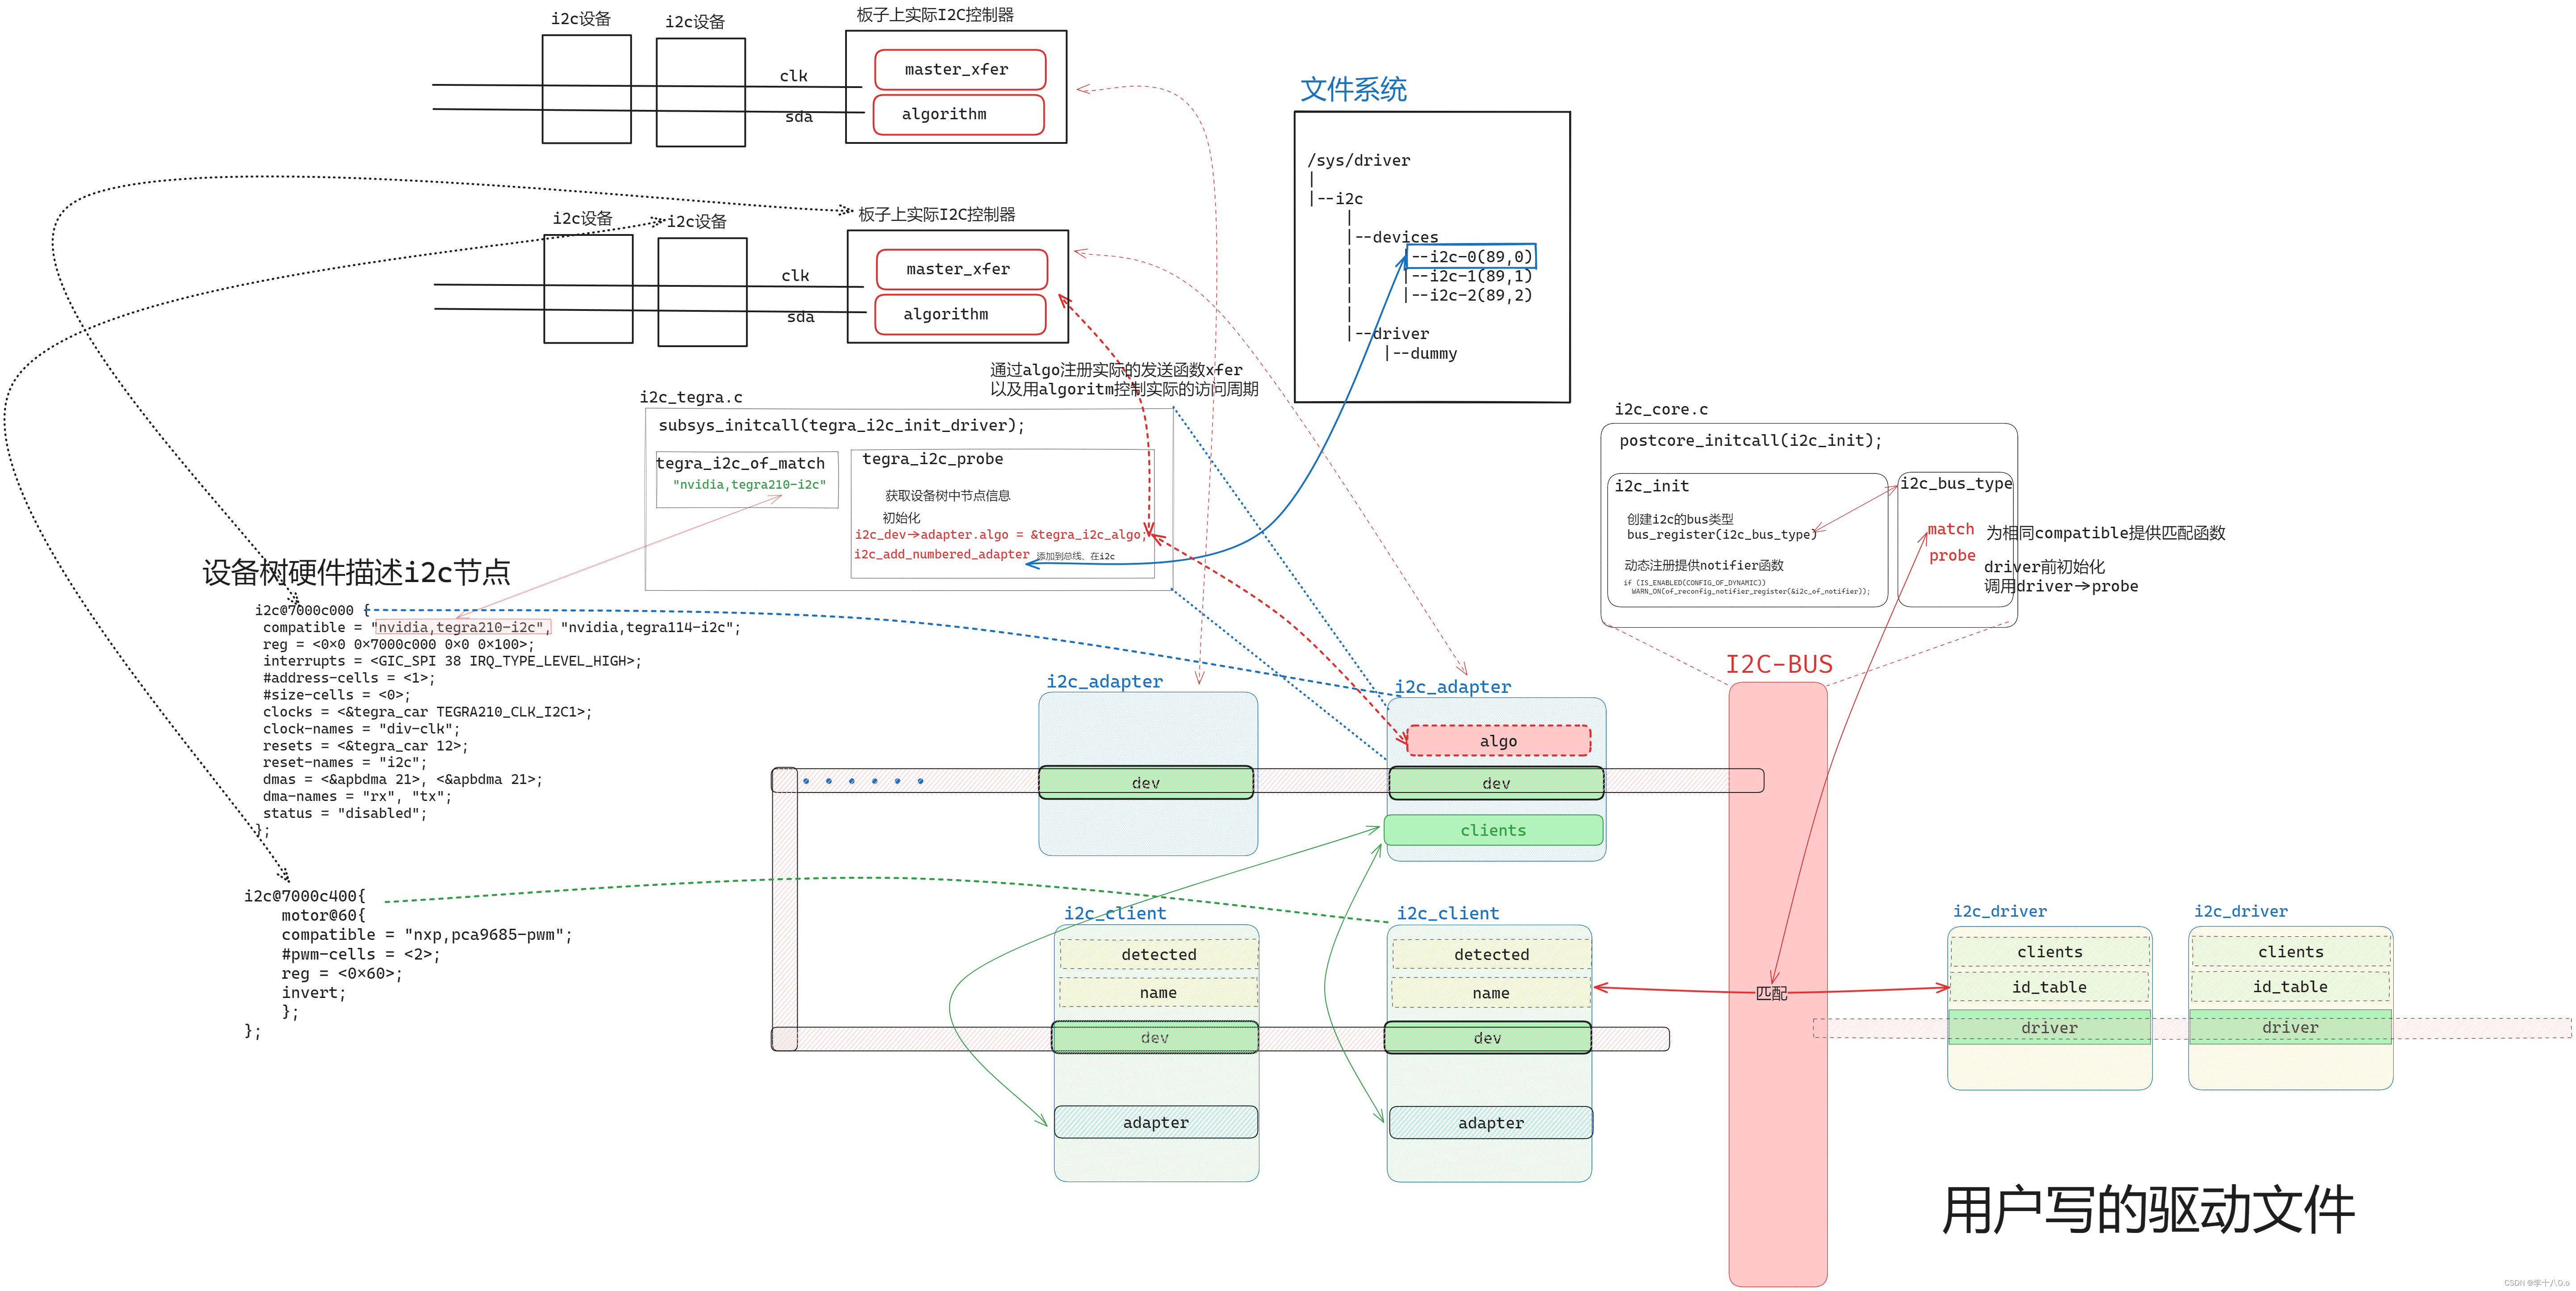Click the red probe label
The height and width of the screenshot is (1291, 2576).
click(1952, 556)
